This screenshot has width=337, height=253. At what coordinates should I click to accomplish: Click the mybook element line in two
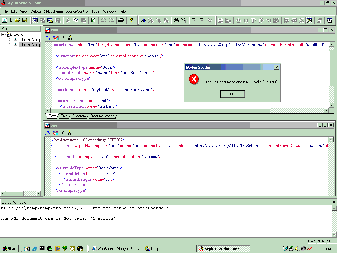coord(106,90)
